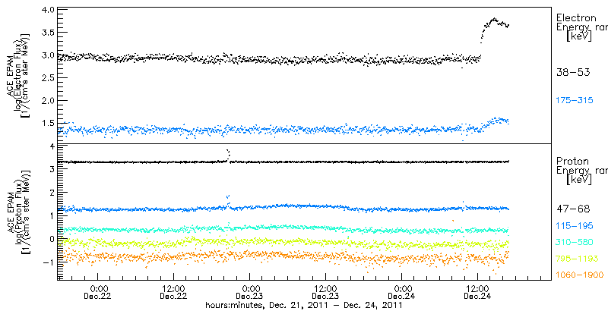The width and height of the screenshot is (608, 311).
Task: Click the 2 tick on proton flux axis
Action: (51, 192)
